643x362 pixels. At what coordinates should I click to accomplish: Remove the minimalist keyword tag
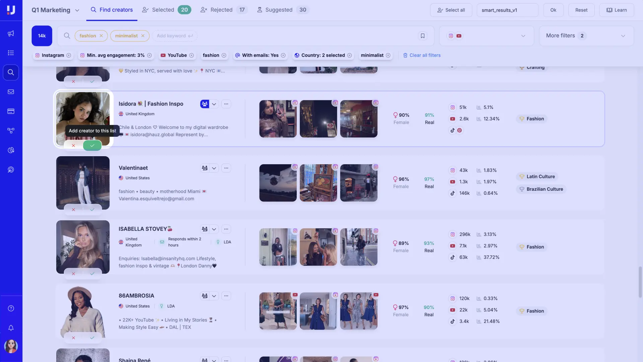pos(143,36)
